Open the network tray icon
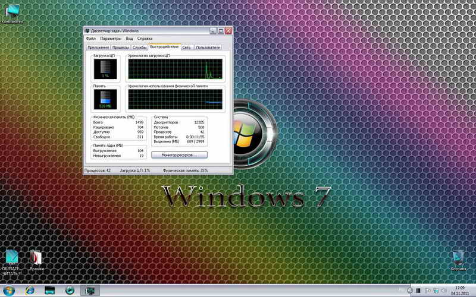 pos(436,291)
